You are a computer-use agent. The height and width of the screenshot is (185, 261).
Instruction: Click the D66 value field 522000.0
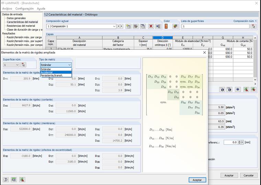pos(21,129)
